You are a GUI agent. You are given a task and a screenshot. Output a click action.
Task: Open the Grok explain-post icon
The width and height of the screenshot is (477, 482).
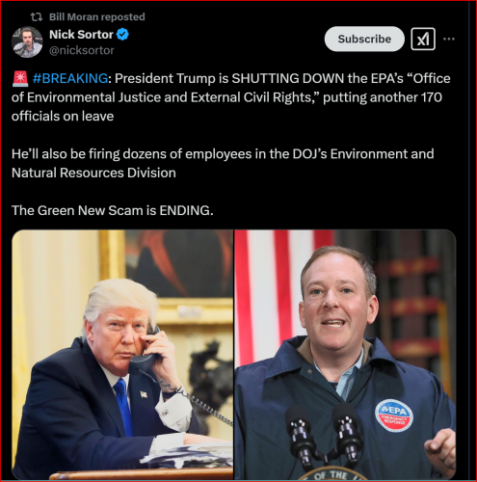(x=423, y=40)
